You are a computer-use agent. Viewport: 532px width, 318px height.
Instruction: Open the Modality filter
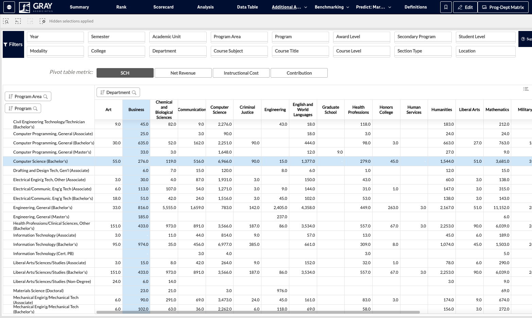[55, 51]
